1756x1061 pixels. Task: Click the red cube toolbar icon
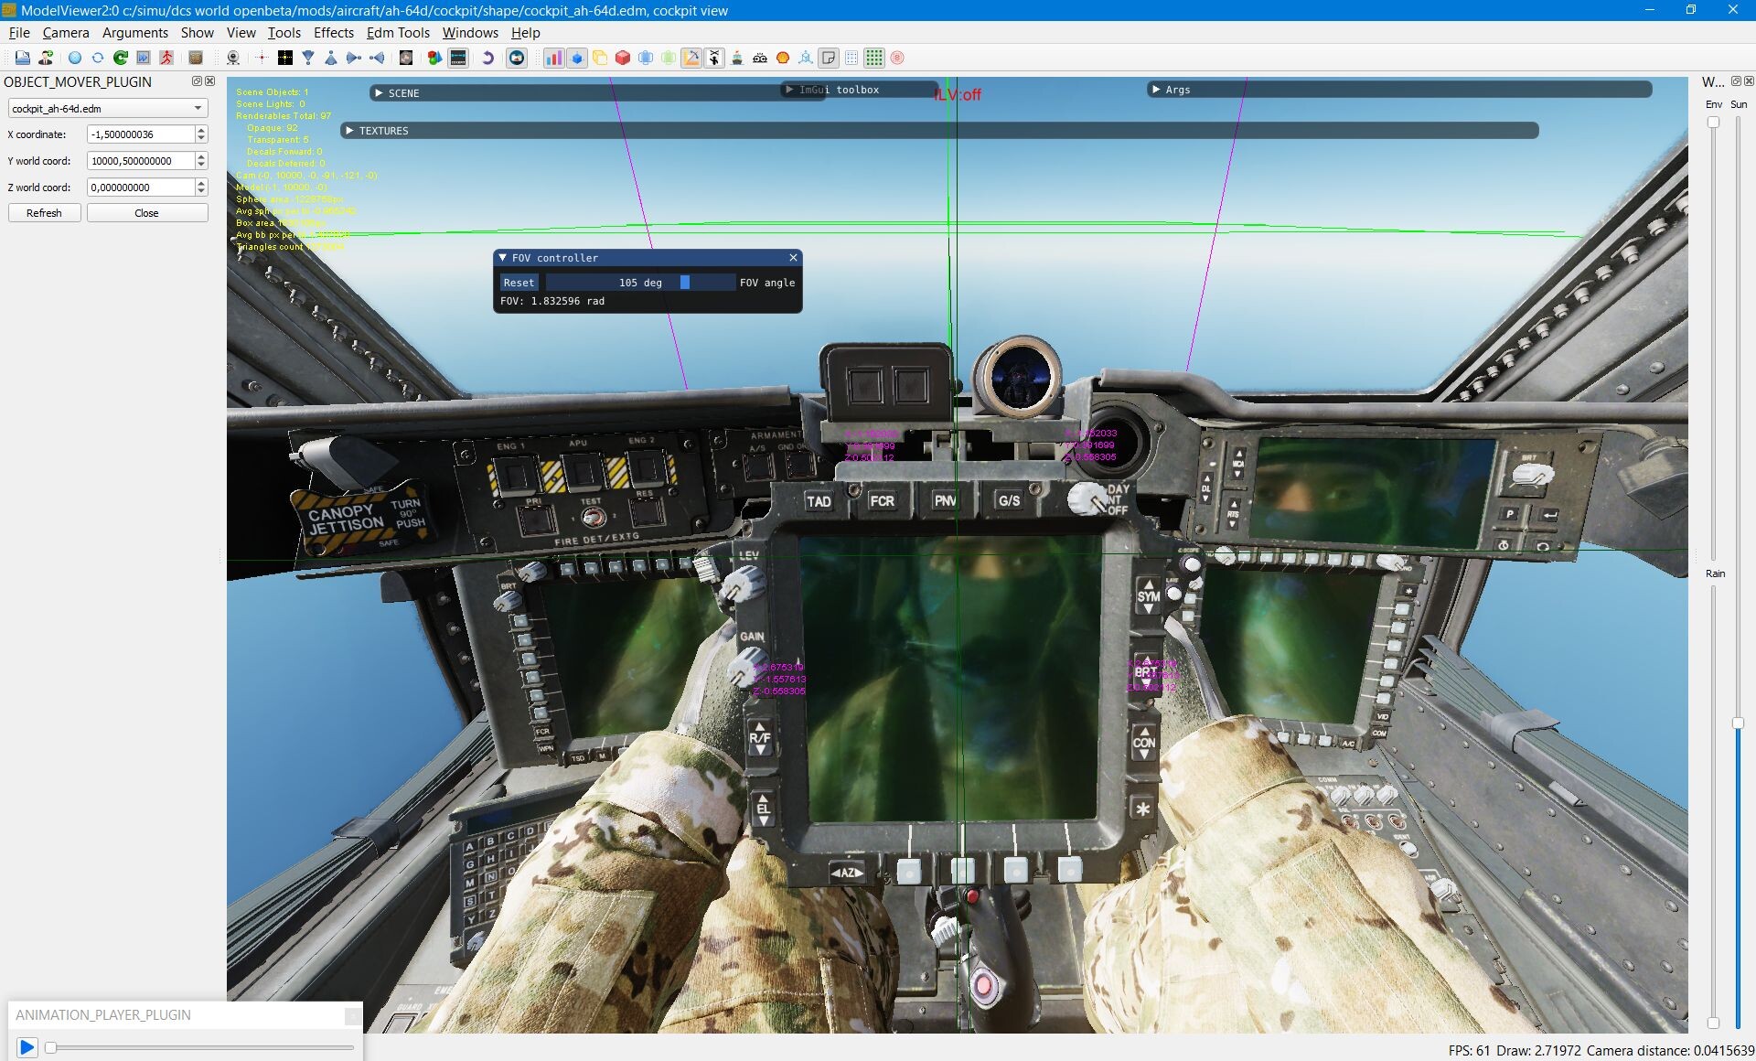[x=623, y=58]
